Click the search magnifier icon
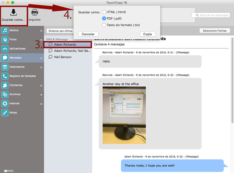Image resolution: width=234 pixels, height=173 pixels. pyautogui.click(x=197, y=15)
